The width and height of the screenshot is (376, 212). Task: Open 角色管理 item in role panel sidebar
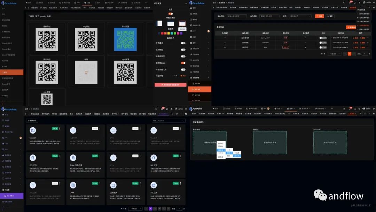199,89
